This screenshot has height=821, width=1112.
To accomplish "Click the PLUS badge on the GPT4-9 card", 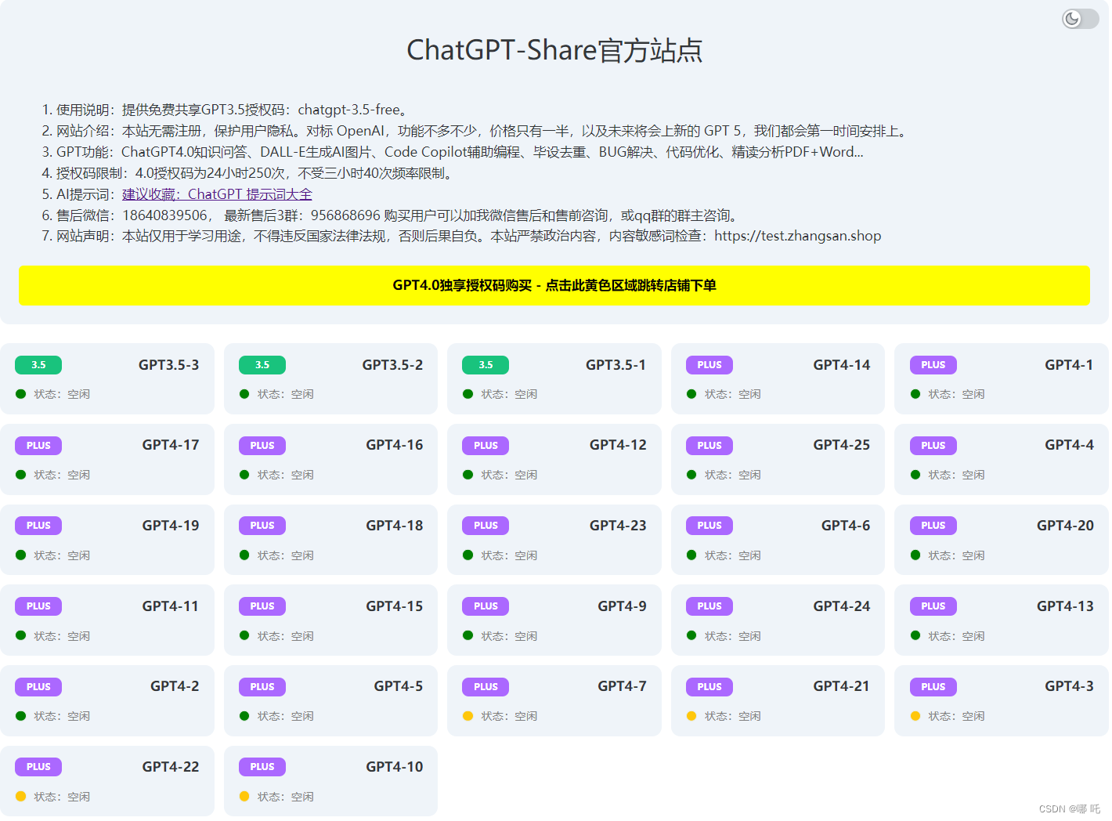I will click(x=486, y=606).
